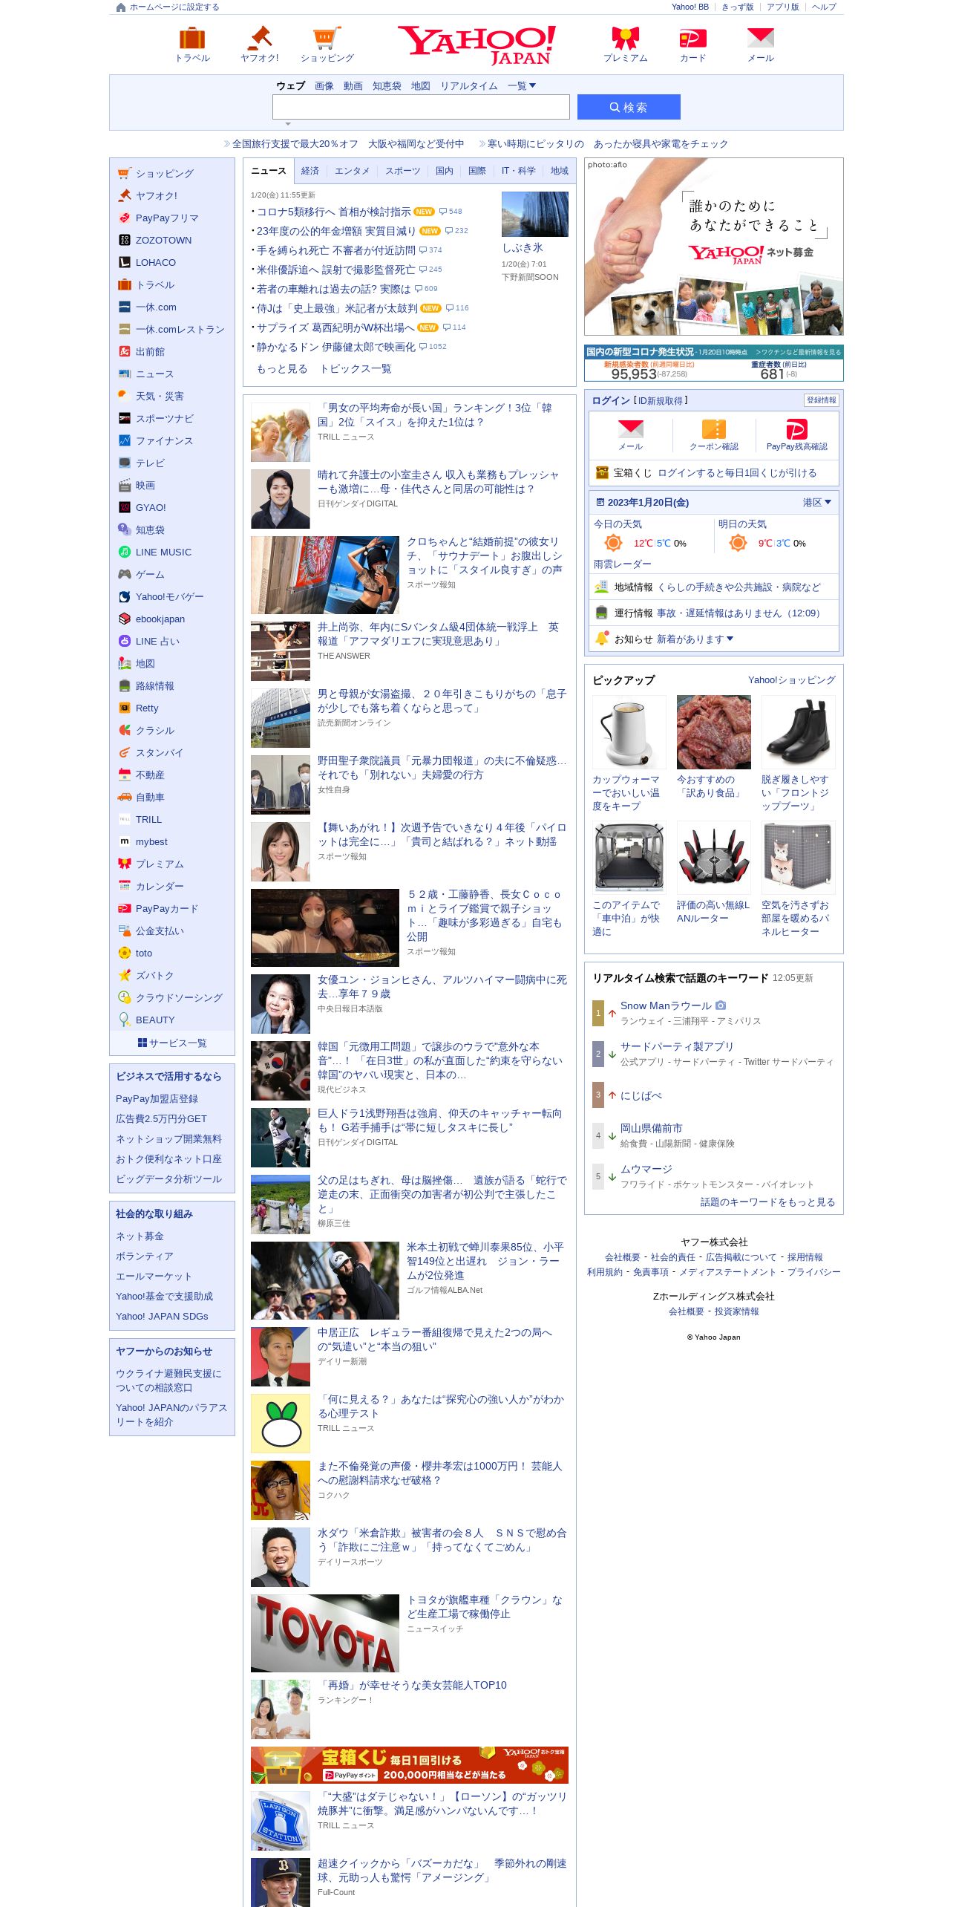The height and width of the screenshot is (1907, 953).
Task: Open the サービス一覧 link
Action: (x=172, y=1043)
